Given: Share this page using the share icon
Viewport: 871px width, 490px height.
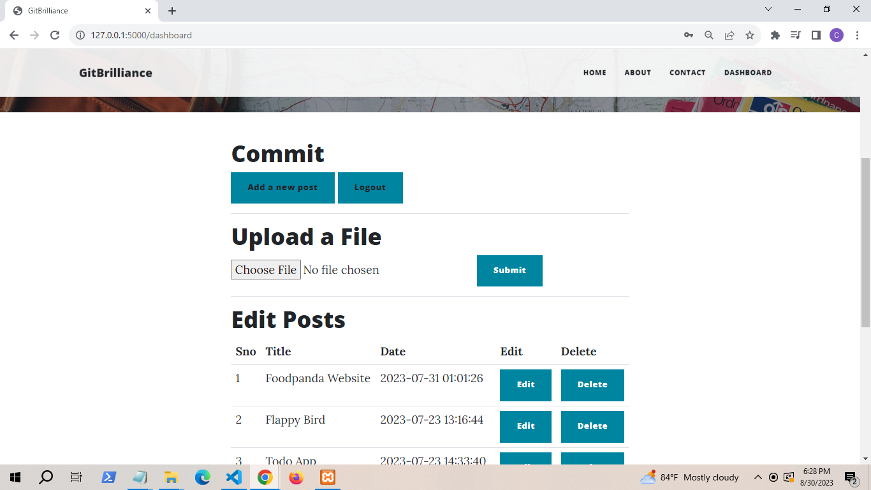Looking at the screenshot, I should (x=729, y=35).
